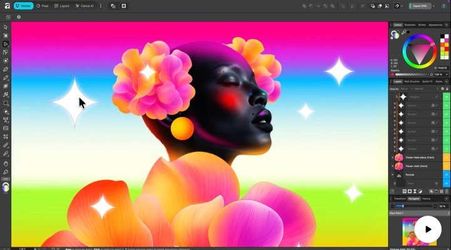
Task: Open the Navigator panel options menu
Action: click(x=447, y=199)
